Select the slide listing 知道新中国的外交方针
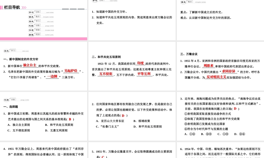Viewport: 264px width, 158px height. 132,20
